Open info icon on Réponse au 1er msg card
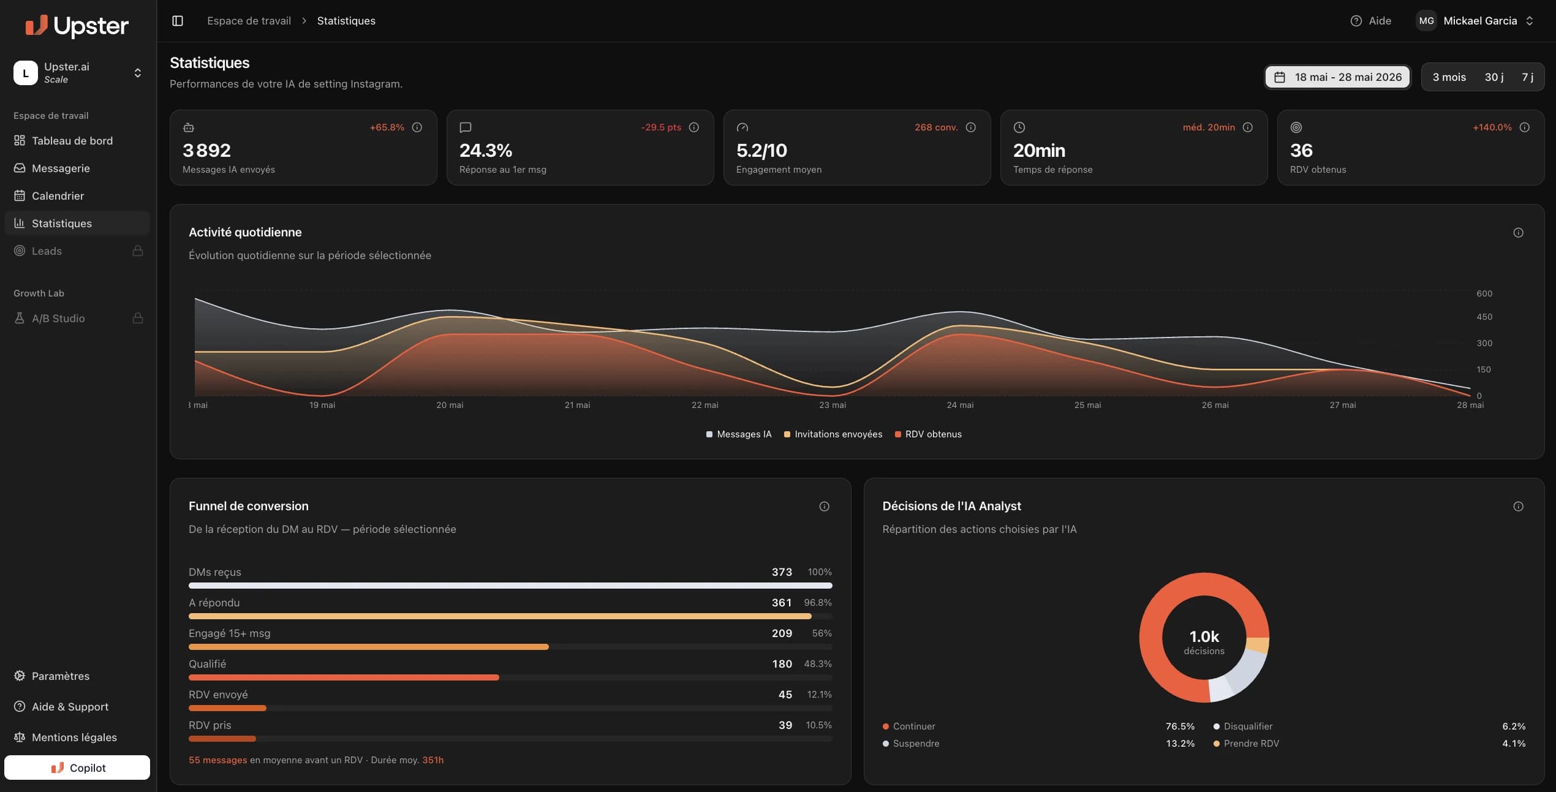The height and width of the screenshot is (792, 1556). point(694,127)
